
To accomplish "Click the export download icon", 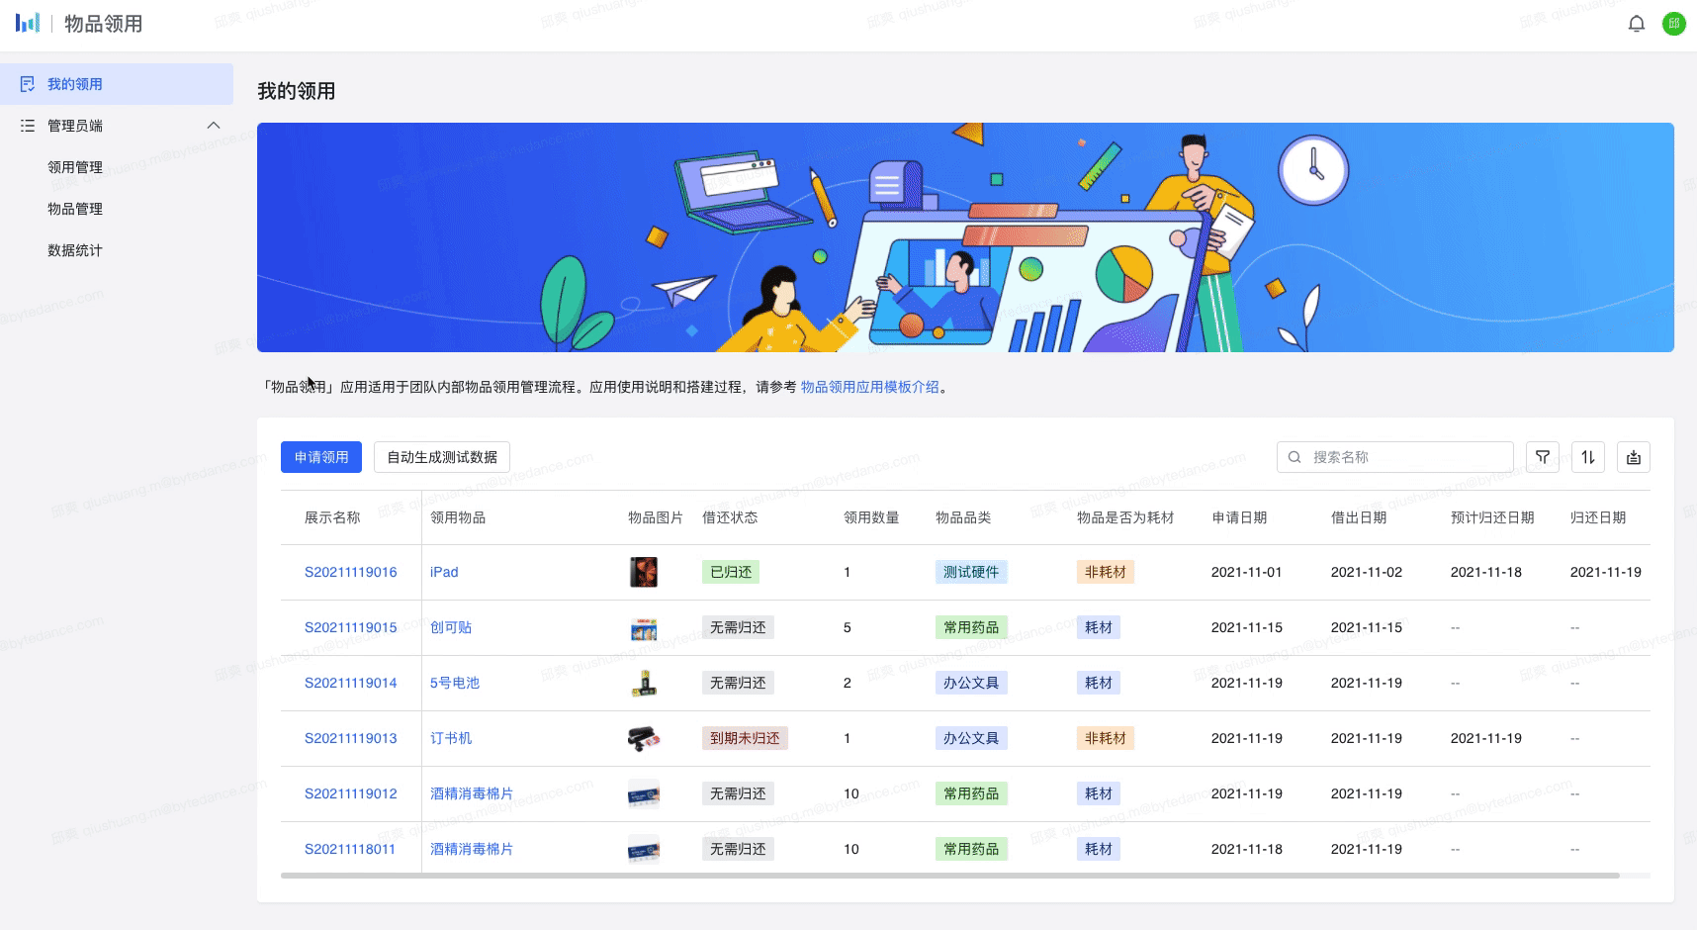I will click(x=1634, y=457).
